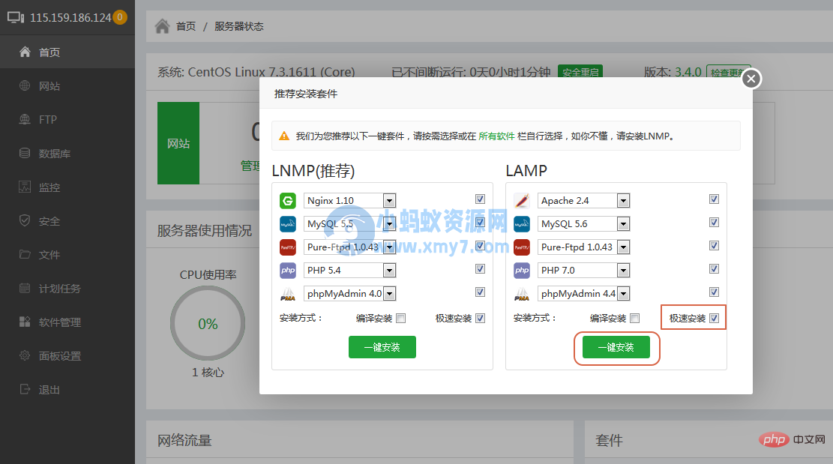
Task: Open 软件管理 in the sidebar menu
Action: coord(67,322)
